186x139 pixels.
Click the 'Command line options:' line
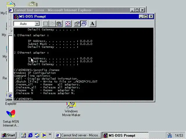point(32,76)
